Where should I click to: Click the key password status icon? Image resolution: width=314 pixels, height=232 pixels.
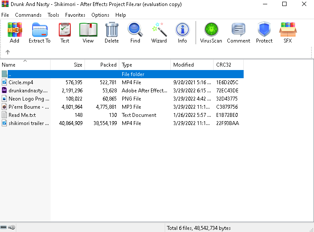point(12,227)
